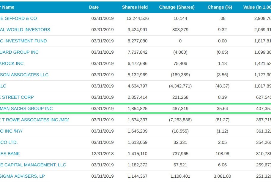Select shares held value 4,634,797

(138, 86)
